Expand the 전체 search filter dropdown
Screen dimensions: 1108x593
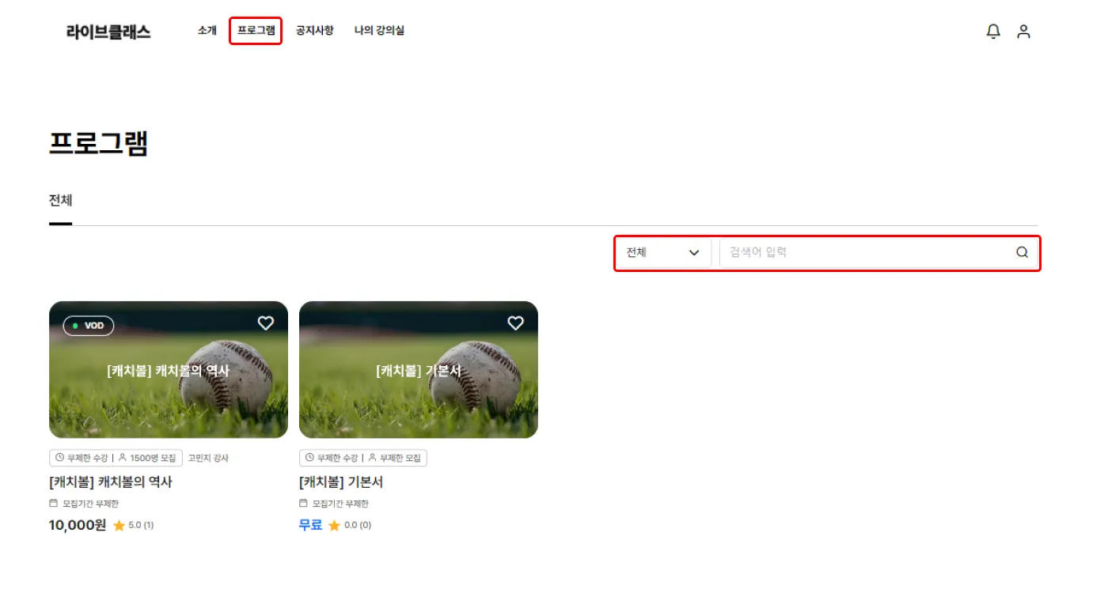[664, 253]
